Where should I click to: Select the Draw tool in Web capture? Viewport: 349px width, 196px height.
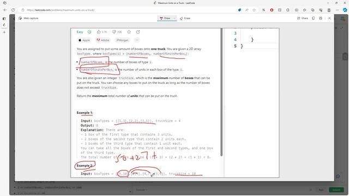tap(165, 18)
